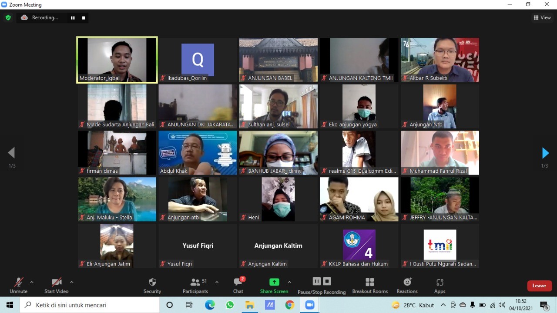
Task: Open the Security shield options
Action: [152, 285]
